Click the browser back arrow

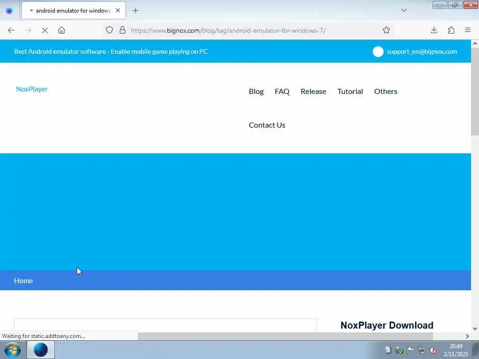pos(11,30)
